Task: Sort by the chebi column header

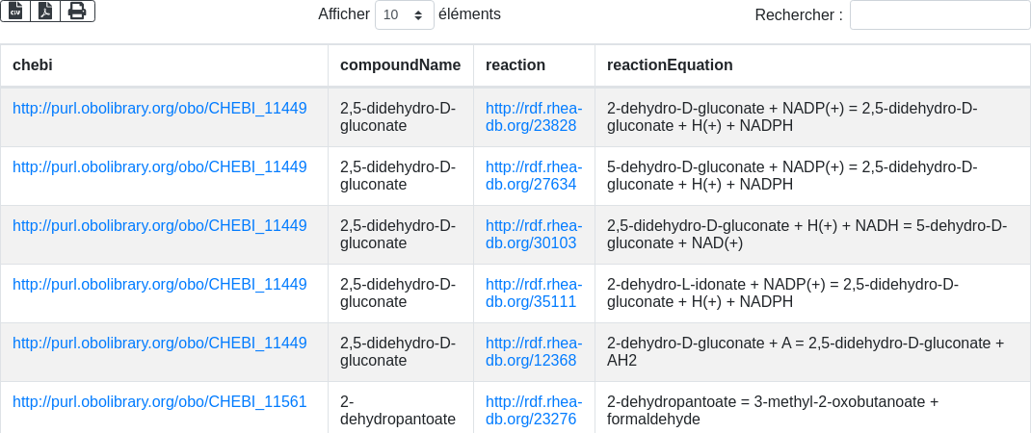Action: tap(32, 65)
